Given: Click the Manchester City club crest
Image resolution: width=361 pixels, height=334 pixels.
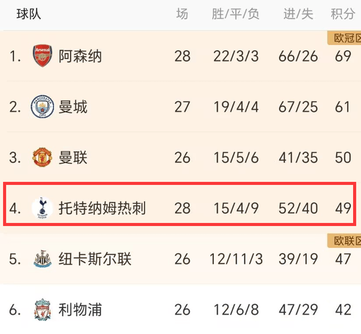Looking at the screenshot, I should coord(42,106).
